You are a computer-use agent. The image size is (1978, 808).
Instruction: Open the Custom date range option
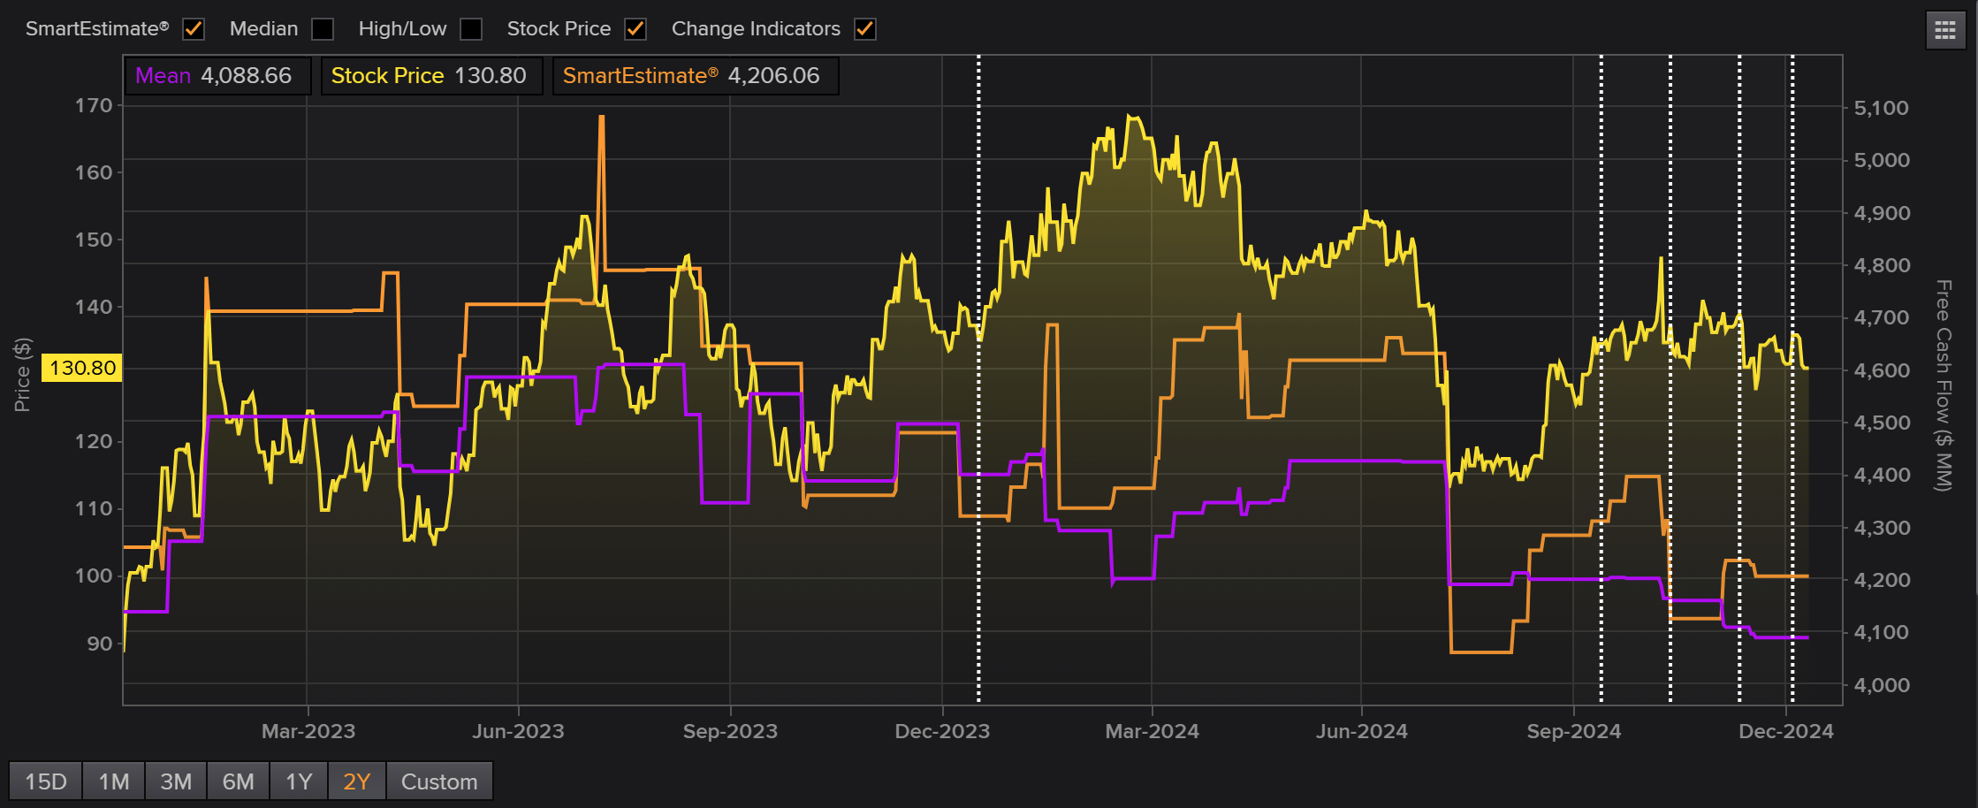[x=439, y=781]
